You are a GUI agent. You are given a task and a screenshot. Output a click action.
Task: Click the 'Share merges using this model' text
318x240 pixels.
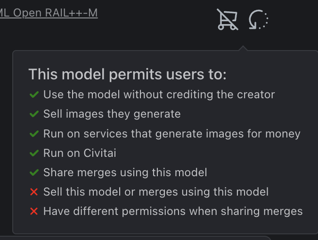(125, 172)
